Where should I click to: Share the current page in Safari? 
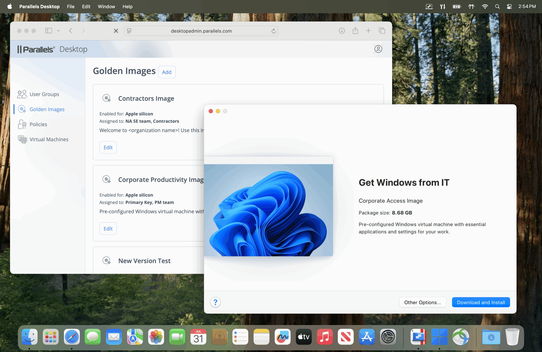(x=355, y=31)
